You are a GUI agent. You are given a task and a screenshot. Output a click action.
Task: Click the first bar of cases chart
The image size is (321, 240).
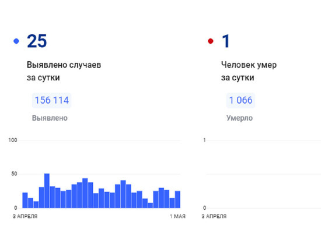point(25,200)
